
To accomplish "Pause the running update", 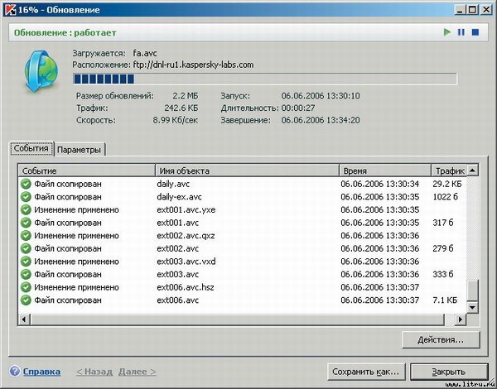I will (x=461, y=32).
